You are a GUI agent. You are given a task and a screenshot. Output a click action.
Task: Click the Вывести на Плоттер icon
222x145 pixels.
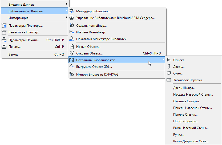coord(4,32)
